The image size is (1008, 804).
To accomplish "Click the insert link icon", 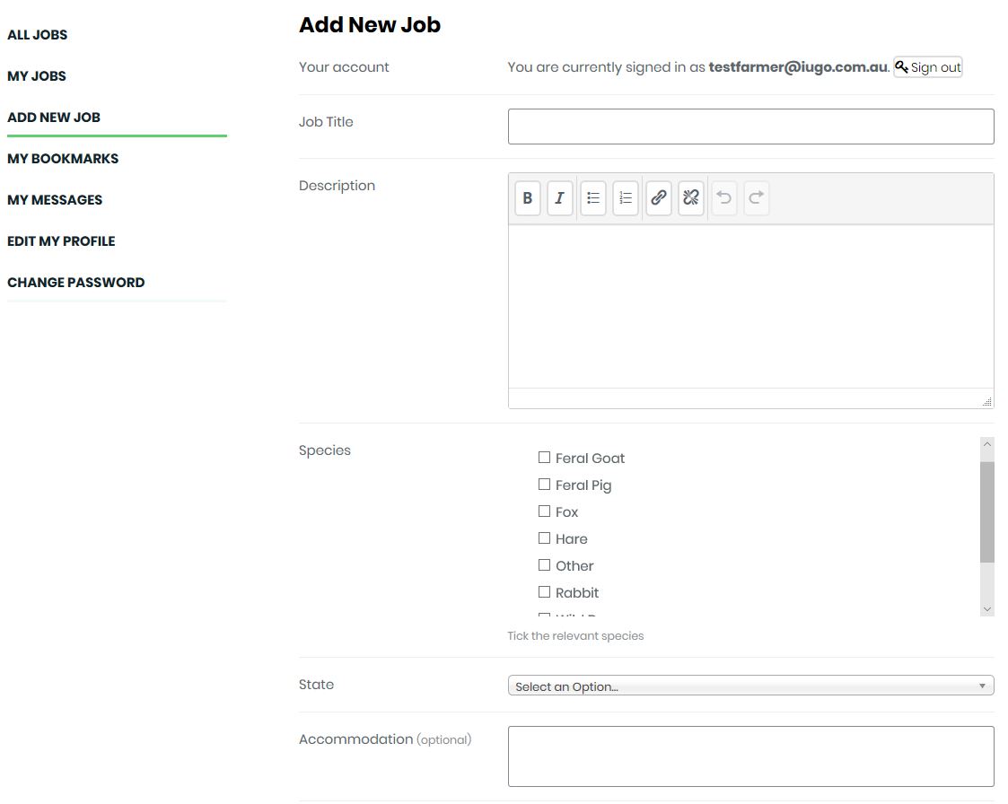I will pos(659,198).
